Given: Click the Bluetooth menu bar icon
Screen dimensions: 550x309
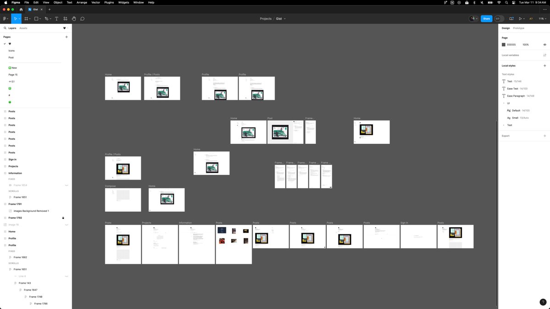Looking at the screenshot, I should [x=474, y=2].
